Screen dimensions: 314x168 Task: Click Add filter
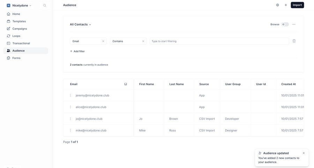coord(77,51)
